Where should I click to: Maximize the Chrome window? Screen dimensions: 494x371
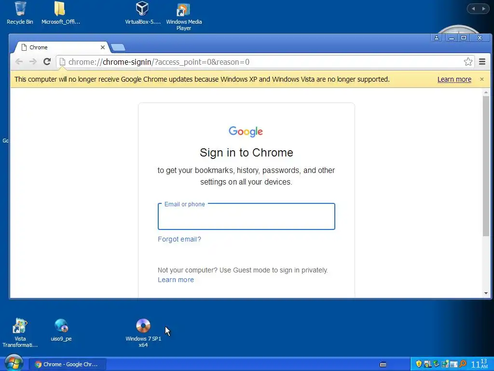pyautogui.click(x=464, y=38)
